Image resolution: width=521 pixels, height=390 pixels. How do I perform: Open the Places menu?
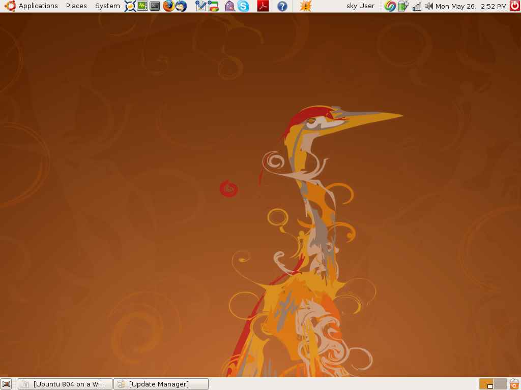point(76,6)
